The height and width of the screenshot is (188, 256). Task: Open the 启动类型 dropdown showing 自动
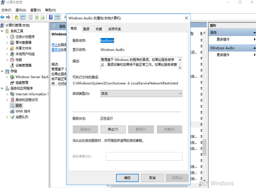pyautogui.click(x=141, y=94)
